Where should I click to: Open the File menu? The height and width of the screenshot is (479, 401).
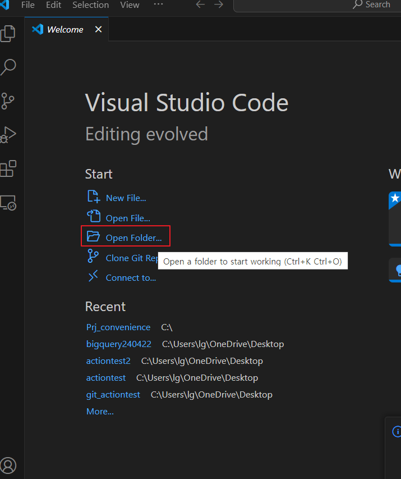[x=28, y=5]
